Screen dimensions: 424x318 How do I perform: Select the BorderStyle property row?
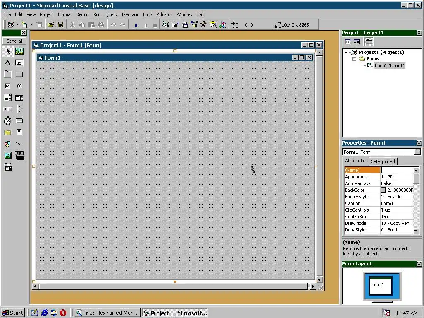[x=378, y=197]
